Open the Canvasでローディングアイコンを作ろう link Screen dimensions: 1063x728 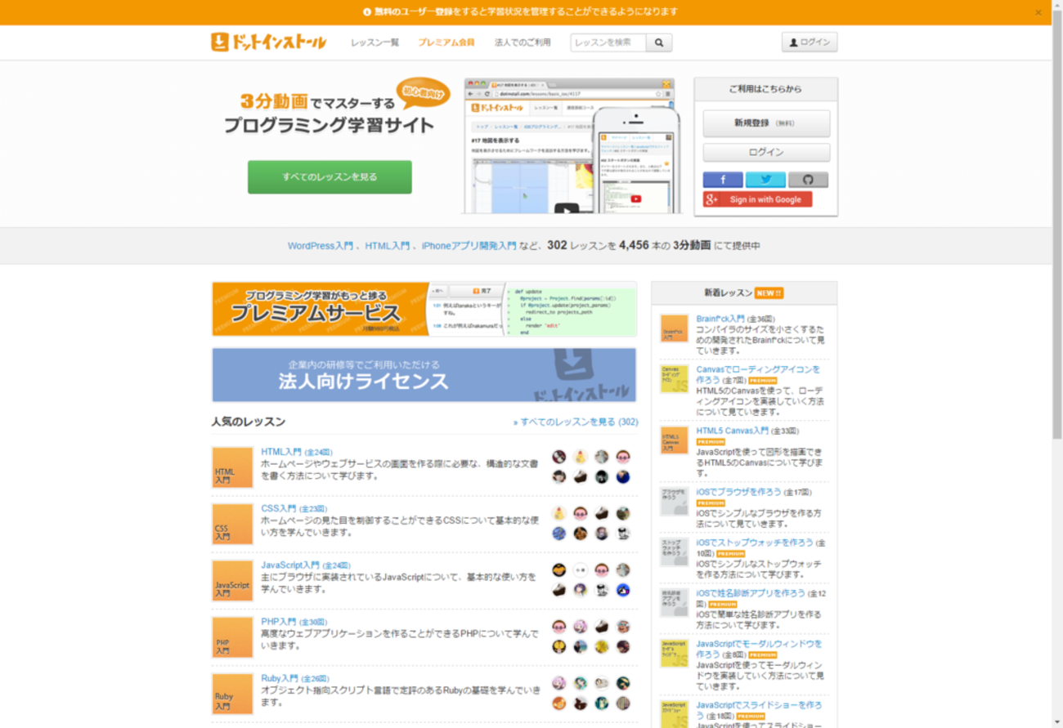coord(758,375)
